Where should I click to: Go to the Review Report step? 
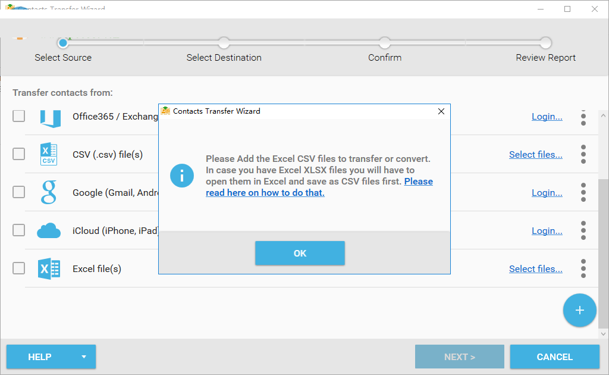[x=545, y=58]
